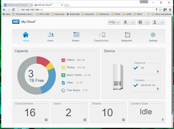Screen dimensions: 174x129
Task: Open the Settings gear
Action: (x=153, y=35)
